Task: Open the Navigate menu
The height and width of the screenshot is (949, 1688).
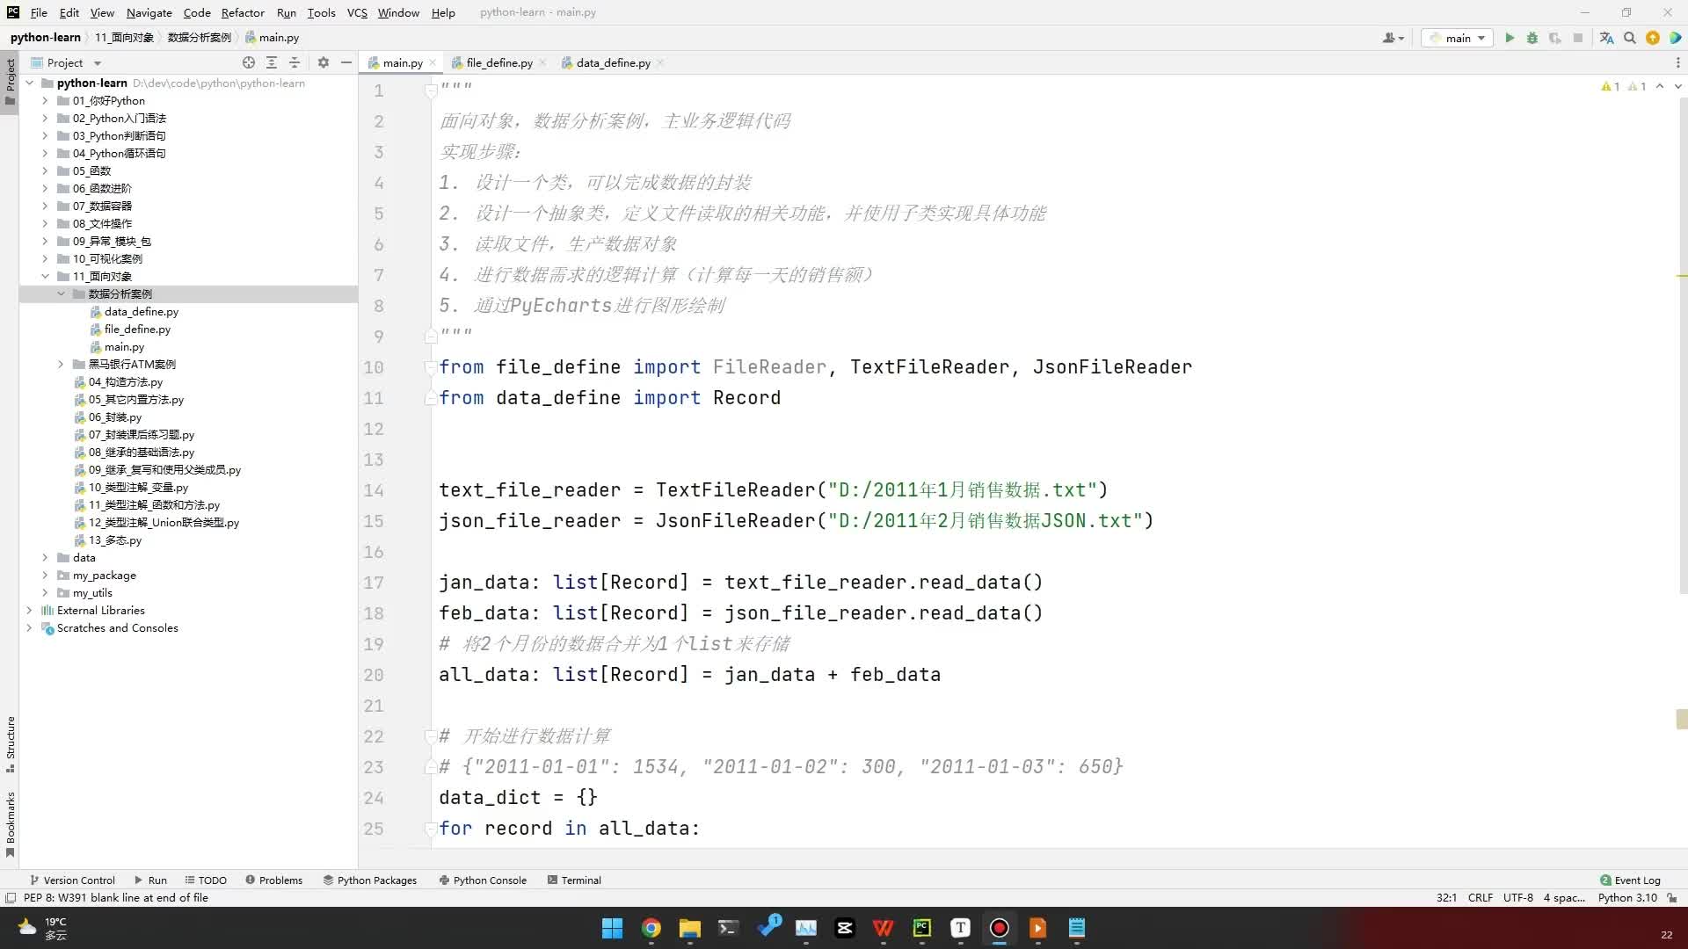Action: click(x=149, y=12)
